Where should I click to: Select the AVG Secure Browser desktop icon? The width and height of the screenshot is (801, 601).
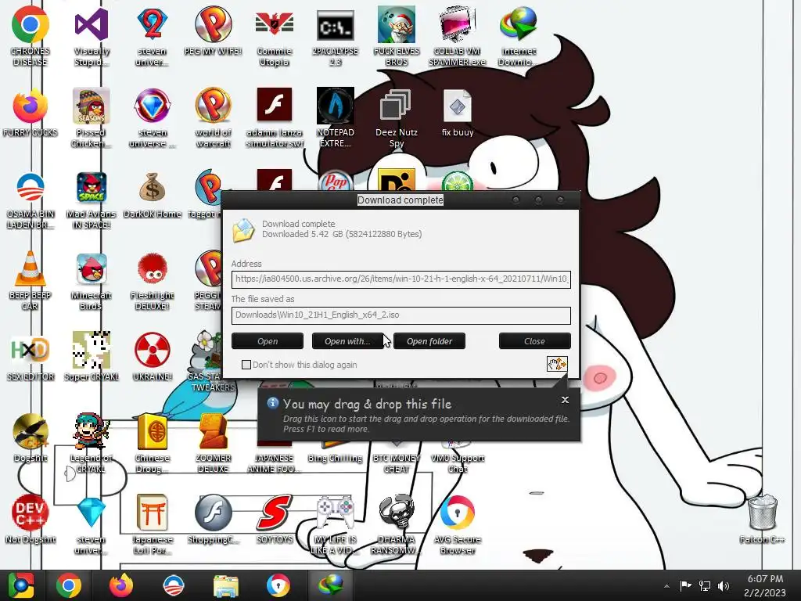pos(457,524)
